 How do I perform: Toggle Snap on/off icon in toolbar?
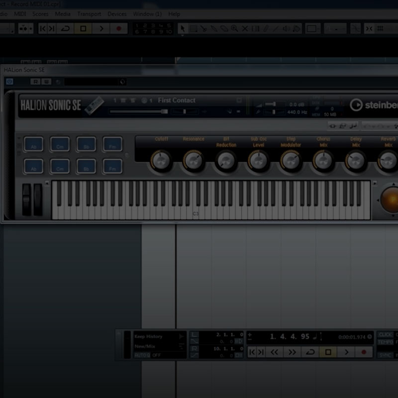[369, 29]
